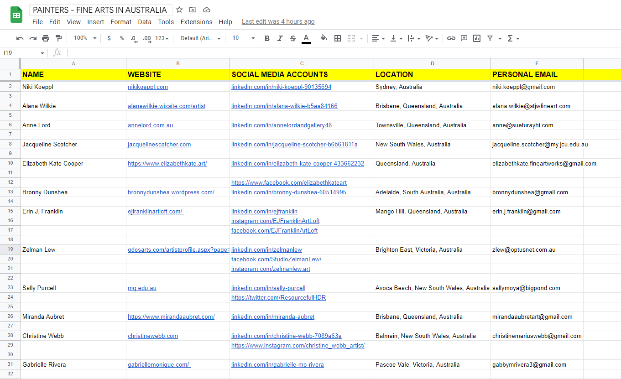Undo the last action

click(x=20, y=38)
